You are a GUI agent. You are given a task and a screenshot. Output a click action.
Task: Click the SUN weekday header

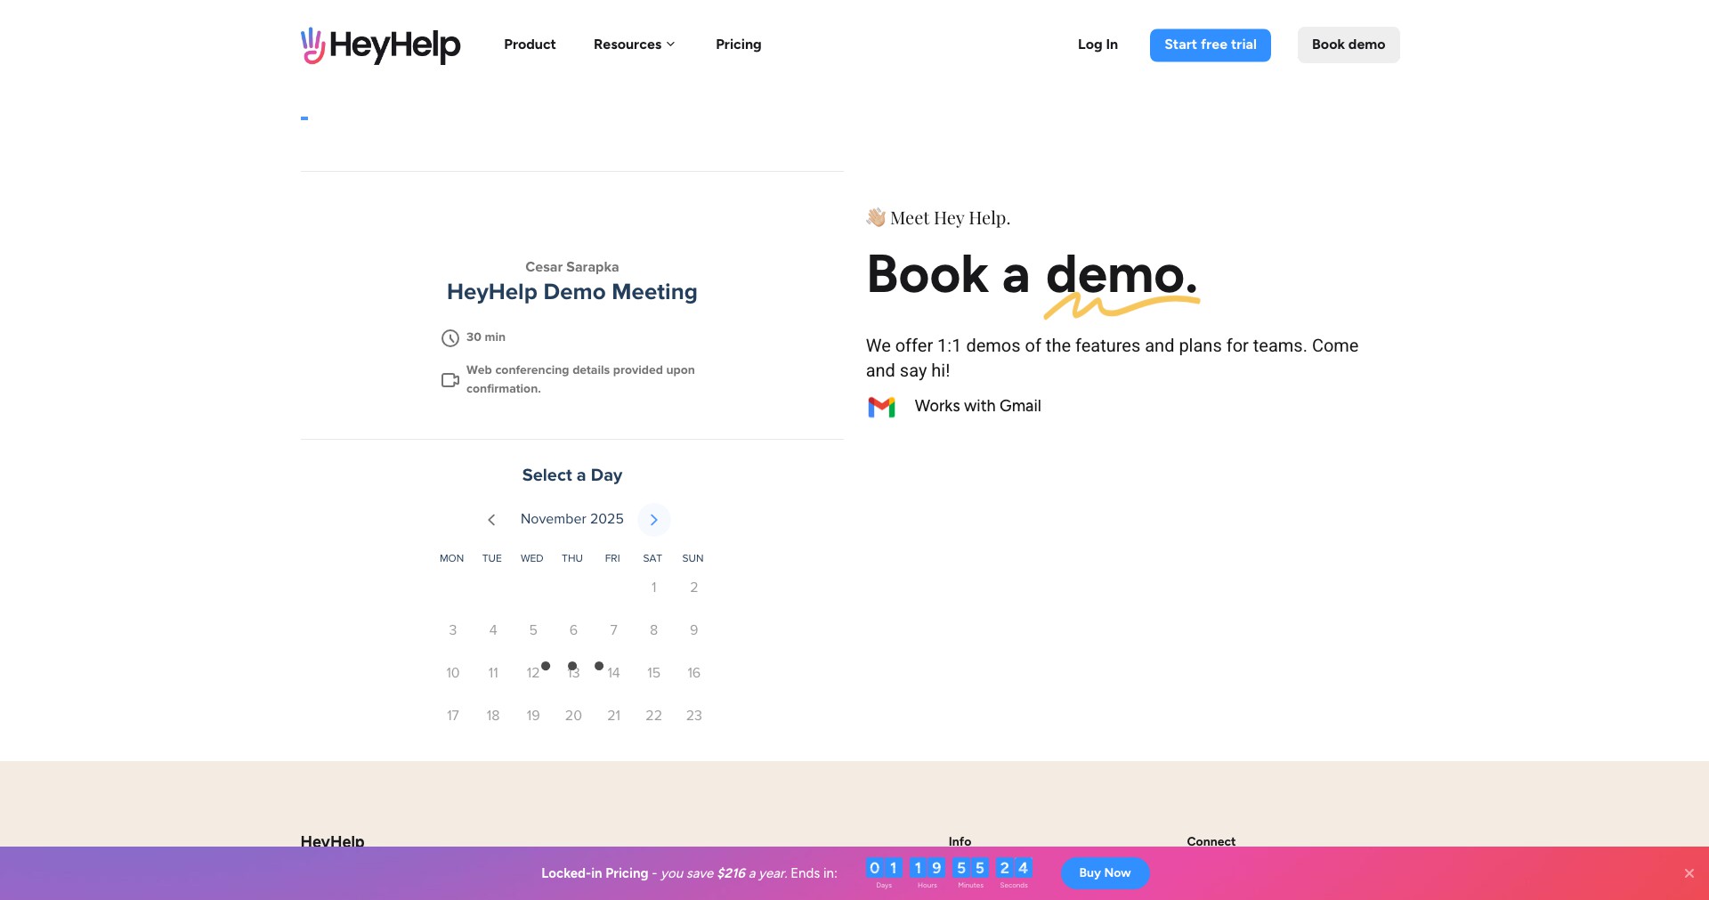point(693,558)
